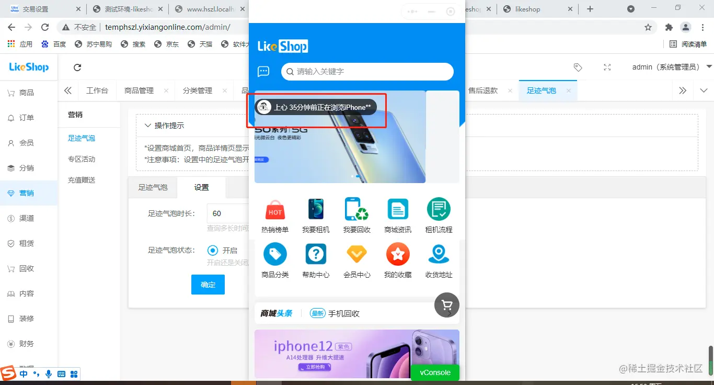
Task: Open 订单 in the left sidebar
Action: tap(29, 118)
